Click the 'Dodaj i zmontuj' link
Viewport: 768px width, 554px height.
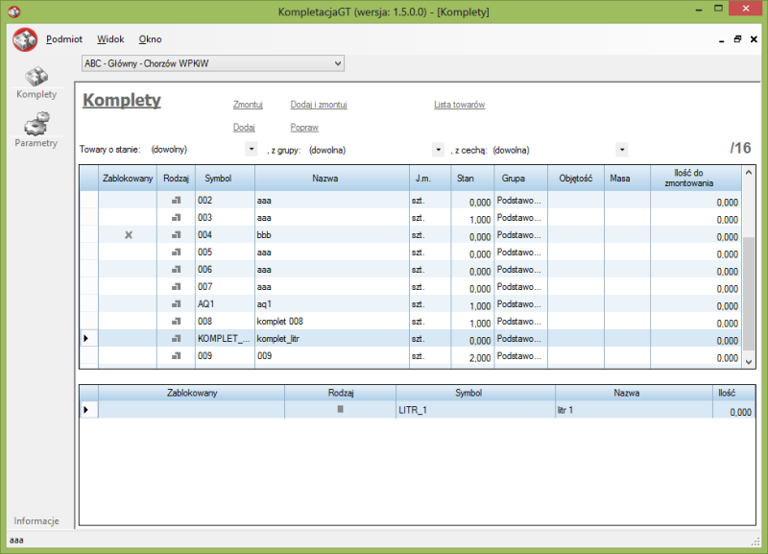318,105
